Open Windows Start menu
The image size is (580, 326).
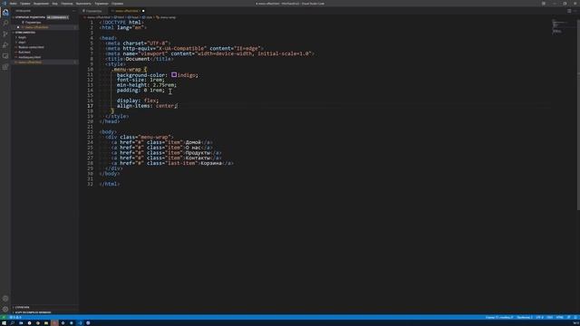(x=4, y=323)
